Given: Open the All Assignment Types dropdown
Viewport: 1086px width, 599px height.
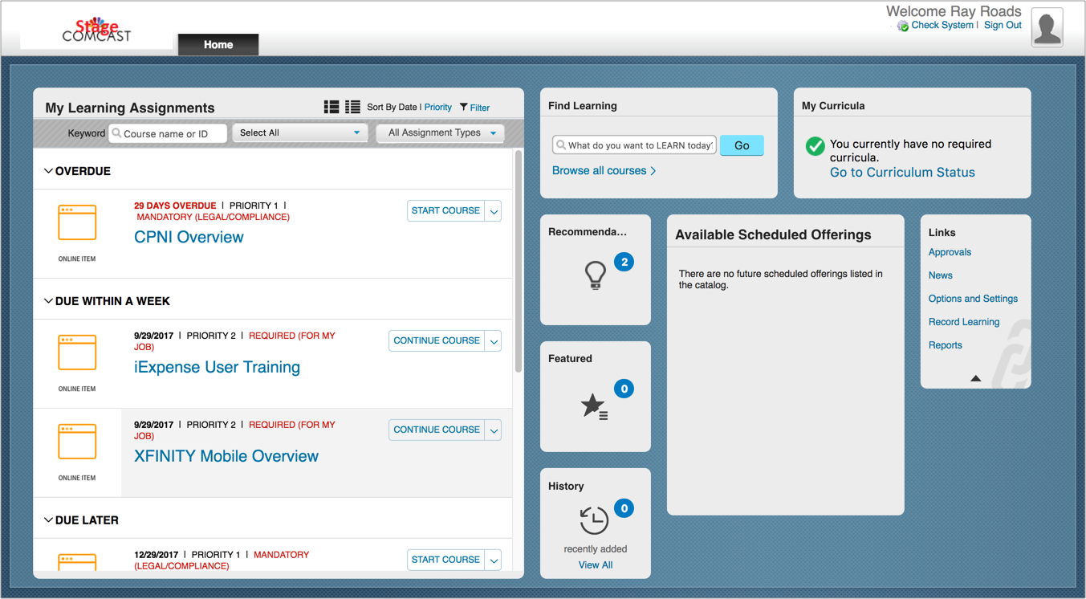Looking at the screenshot, I should click(440, 132).
